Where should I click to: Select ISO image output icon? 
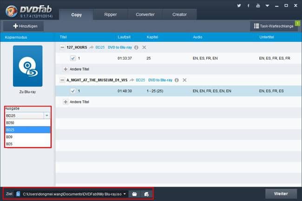click(146, 194)
